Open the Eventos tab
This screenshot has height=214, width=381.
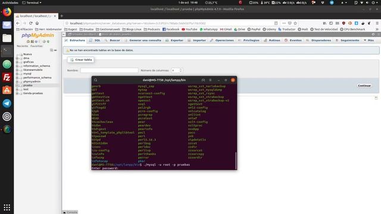(293, 40)
